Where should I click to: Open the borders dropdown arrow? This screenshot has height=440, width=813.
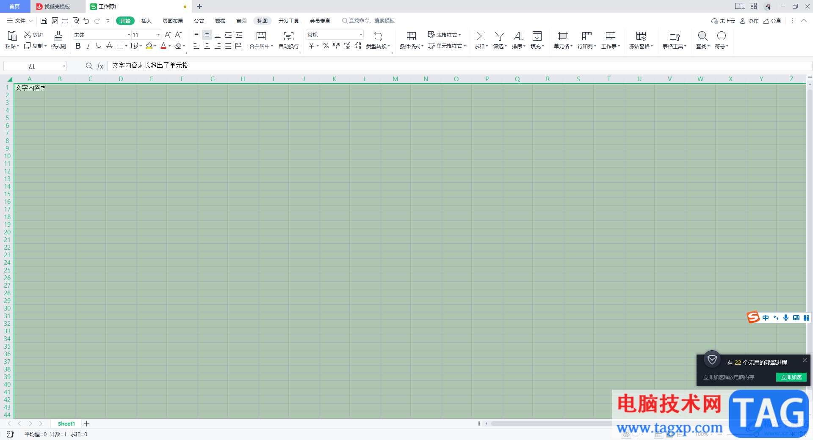click(x=126, y=46)
